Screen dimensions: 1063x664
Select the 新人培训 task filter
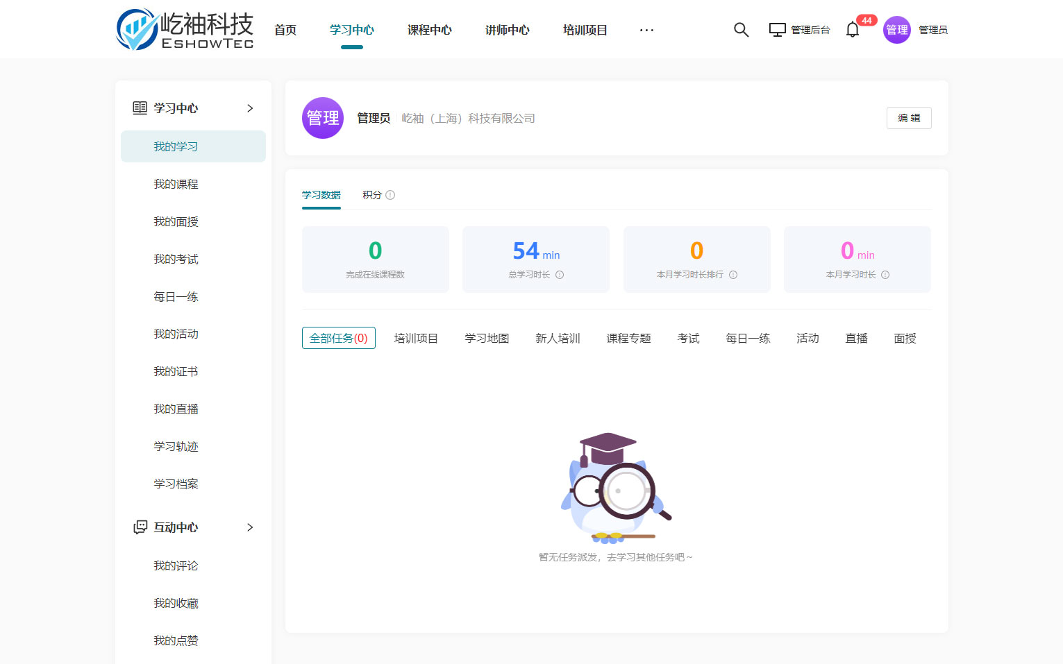click(558, 338)
